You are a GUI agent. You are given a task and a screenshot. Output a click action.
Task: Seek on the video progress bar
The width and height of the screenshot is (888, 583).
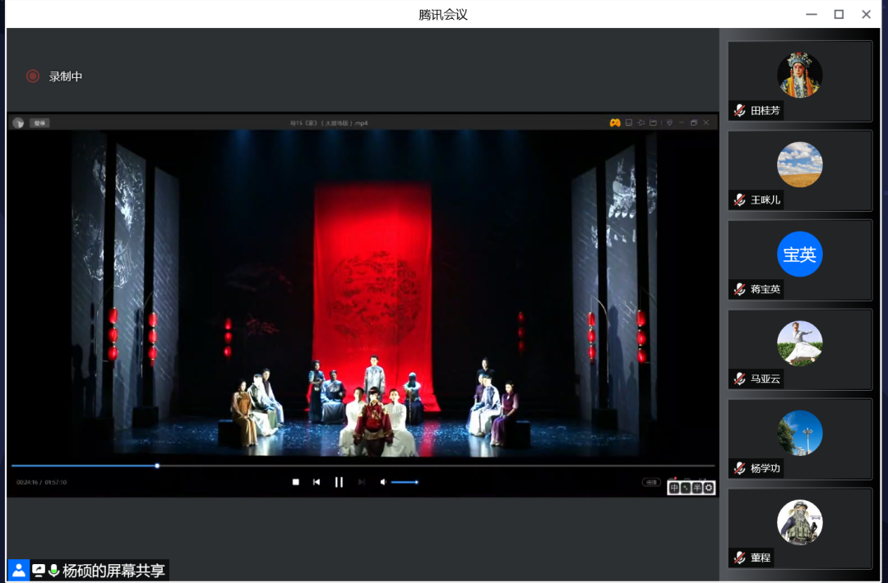pyautogui.click(x=363, y=466)
